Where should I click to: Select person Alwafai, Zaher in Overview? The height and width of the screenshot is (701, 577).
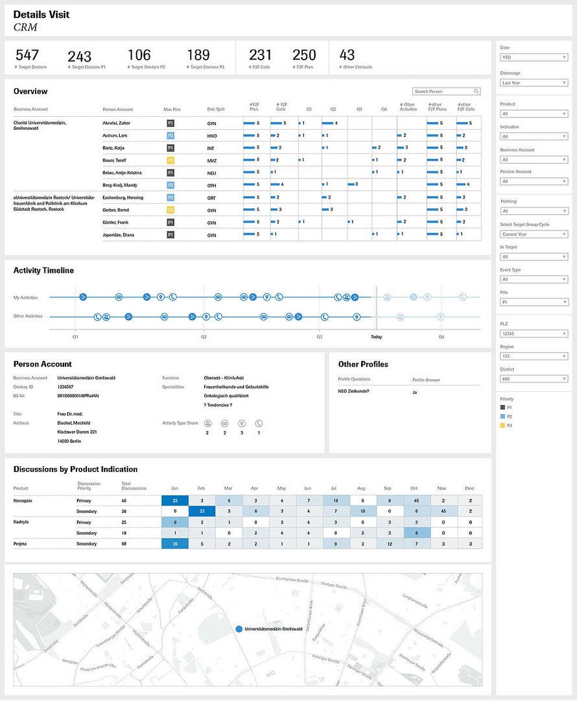point(117,123)
